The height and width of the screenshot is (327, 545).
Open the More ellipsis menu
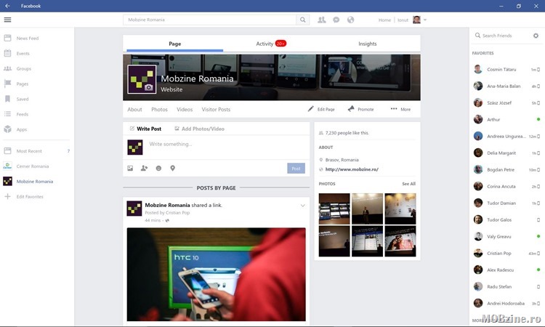coord(393,109)
